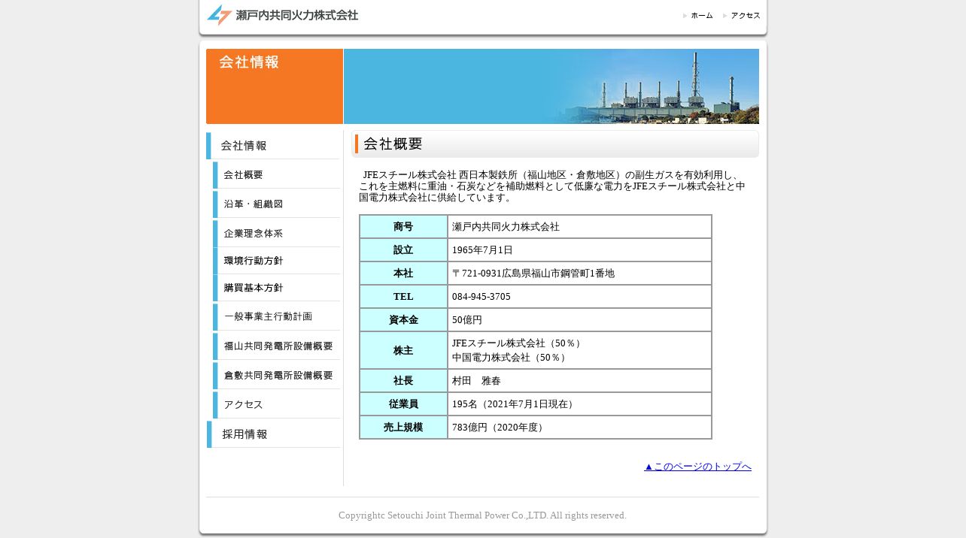Screen dimensions: 966x538
Task: Click the power plant banner image
Action: 551,86
